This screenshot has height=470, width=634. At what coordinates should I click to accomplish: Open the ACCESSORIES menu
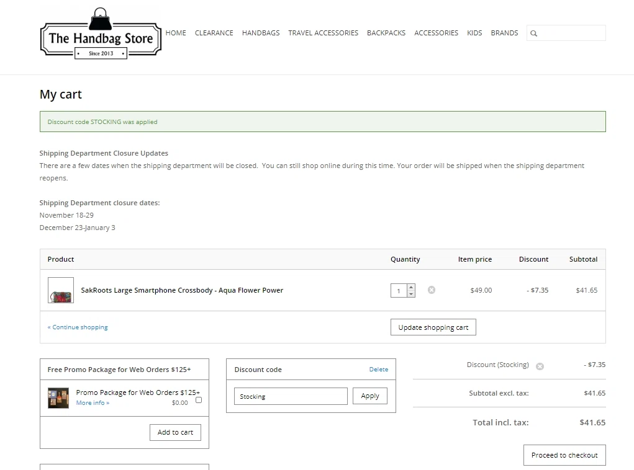(x=437, y=33)
